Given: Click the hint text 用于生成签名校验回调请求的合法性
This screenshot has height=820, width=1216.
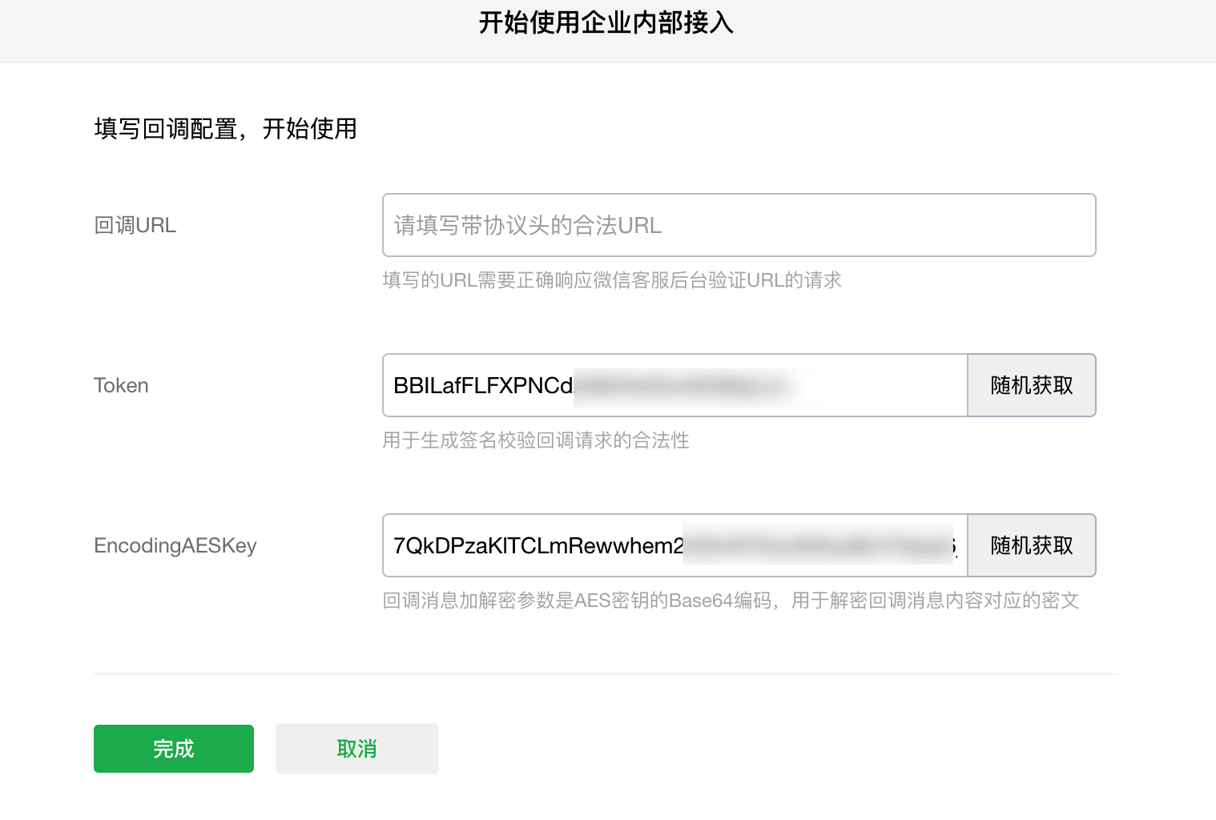Looking at the screenshot, I should [536, 440].
